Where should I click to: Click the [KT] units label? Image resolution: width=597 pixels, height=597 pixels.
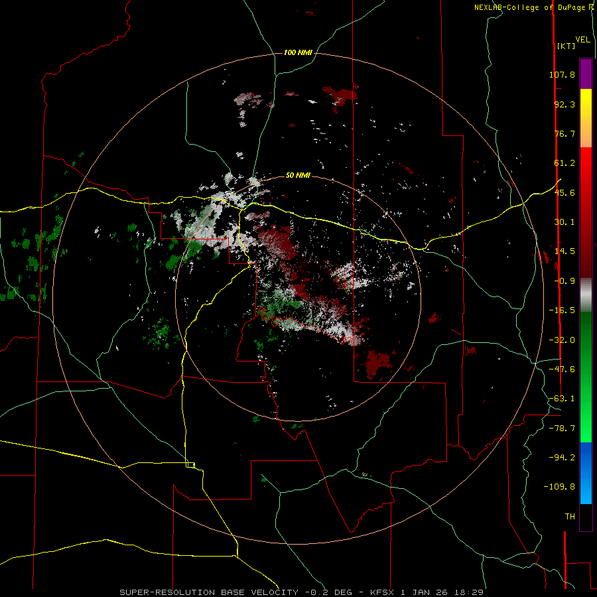566,46
